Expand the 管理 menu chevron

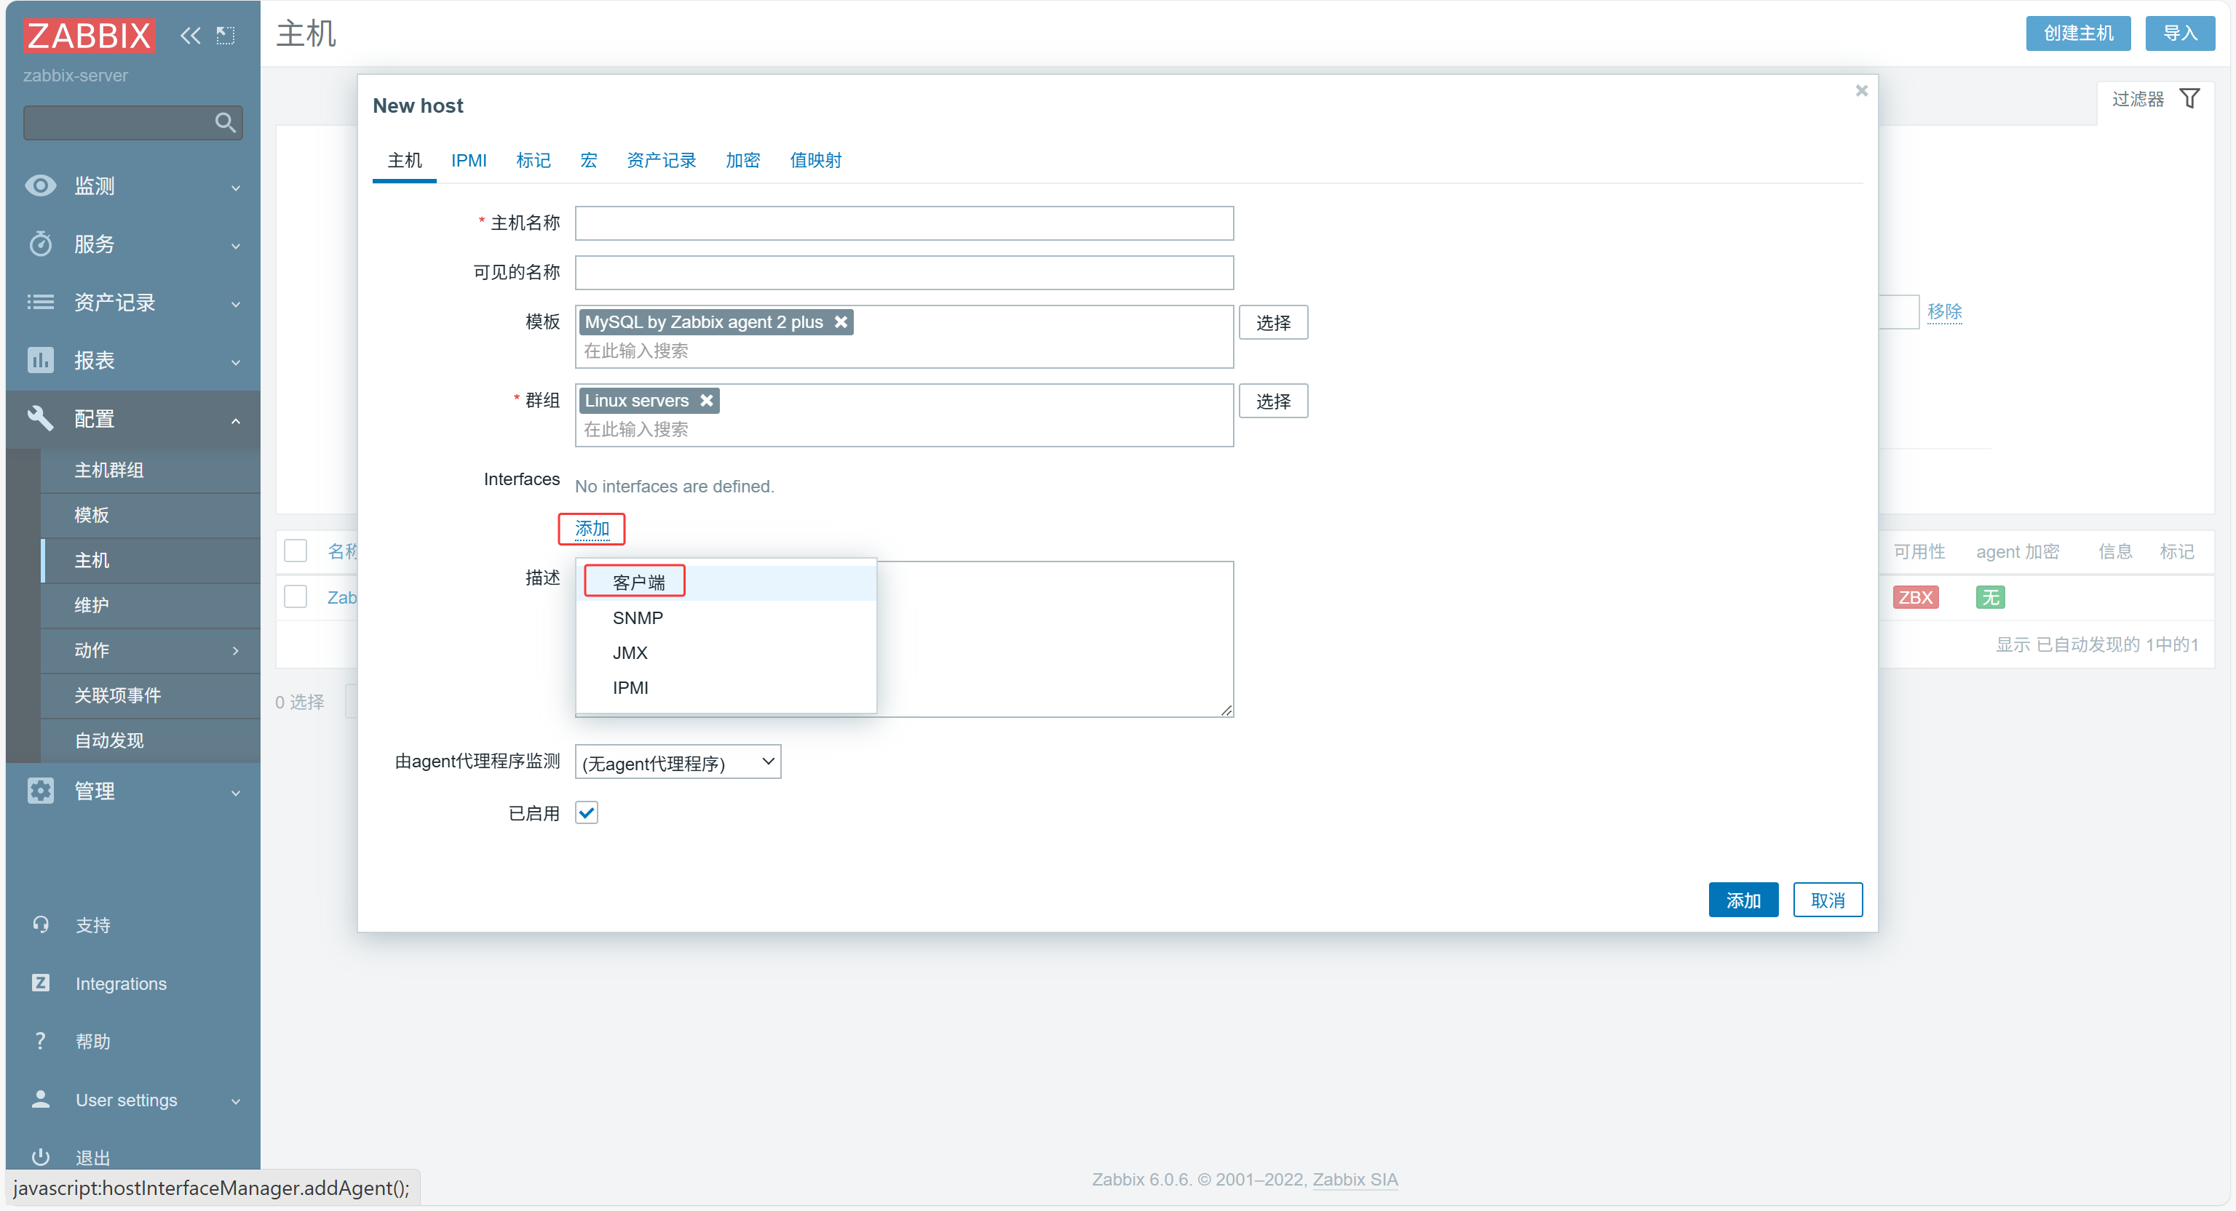tap(235, 792)
